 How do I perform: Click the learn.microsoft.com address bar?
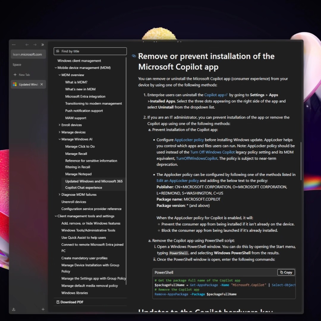pos(28,54)
